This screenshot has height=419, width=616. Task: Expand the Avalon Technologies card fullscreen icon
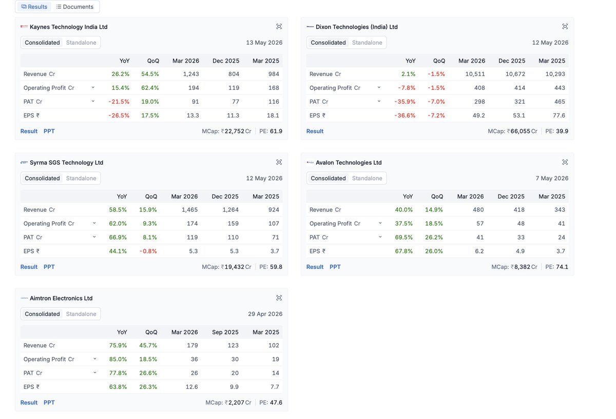[x=565, y=162]
